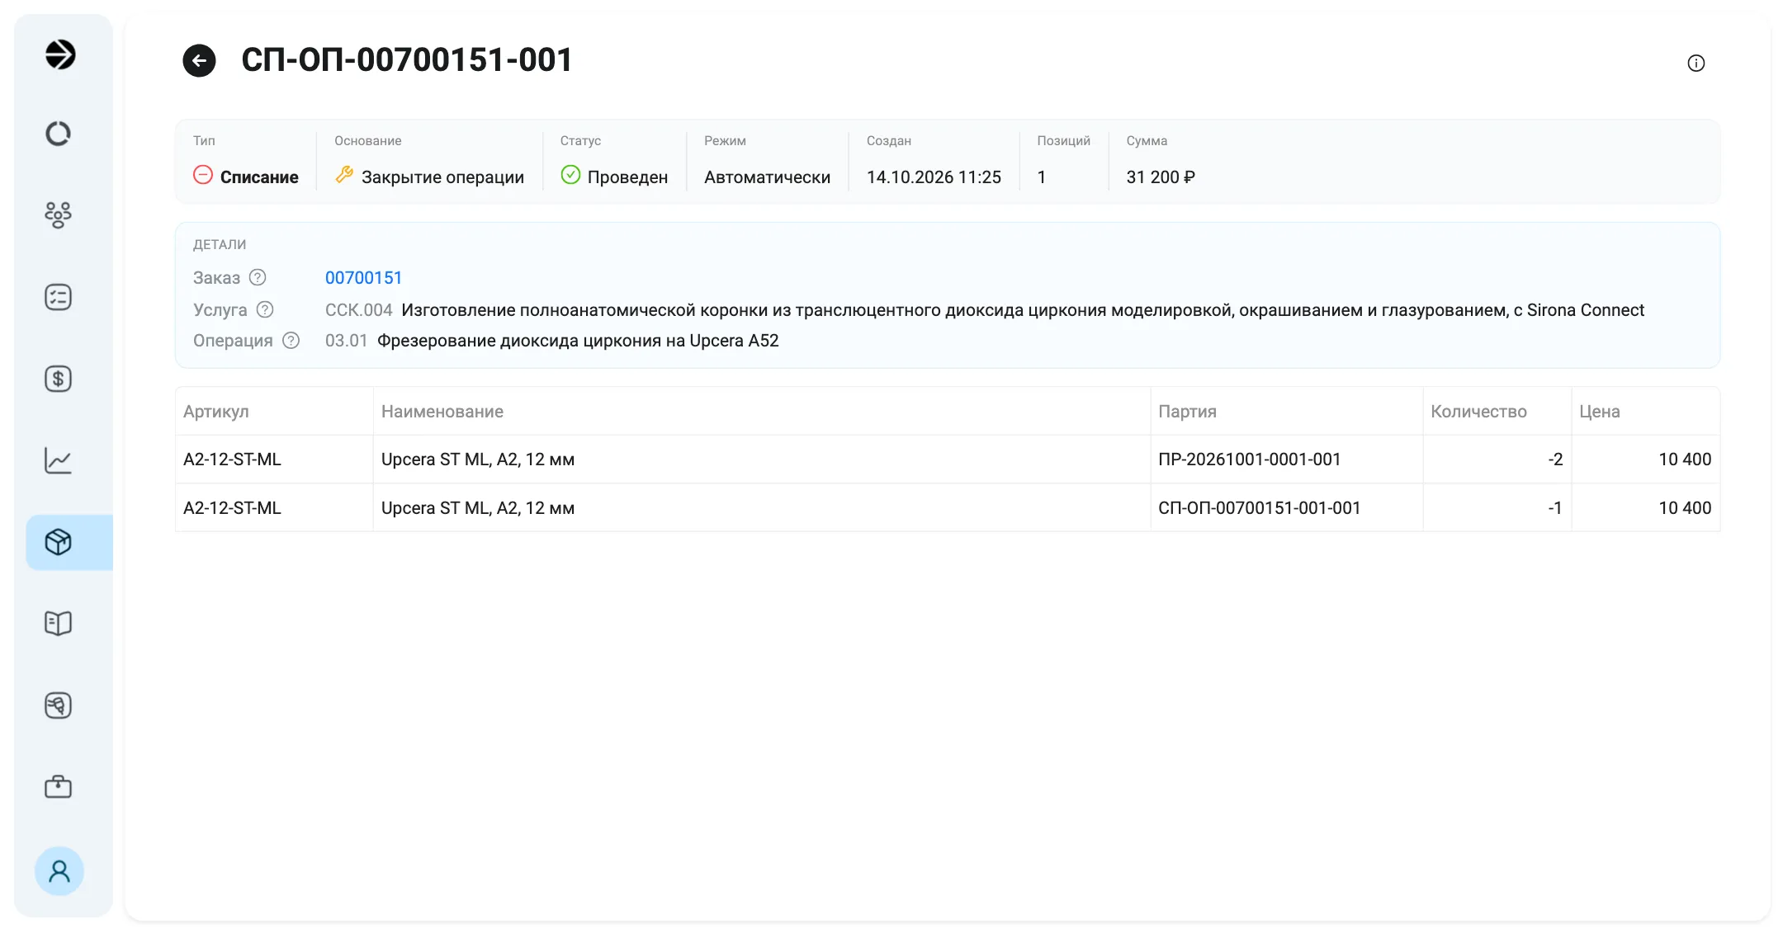
Task: Select row with batch ПР-20261001-0001-001
Action: point(948,459)
